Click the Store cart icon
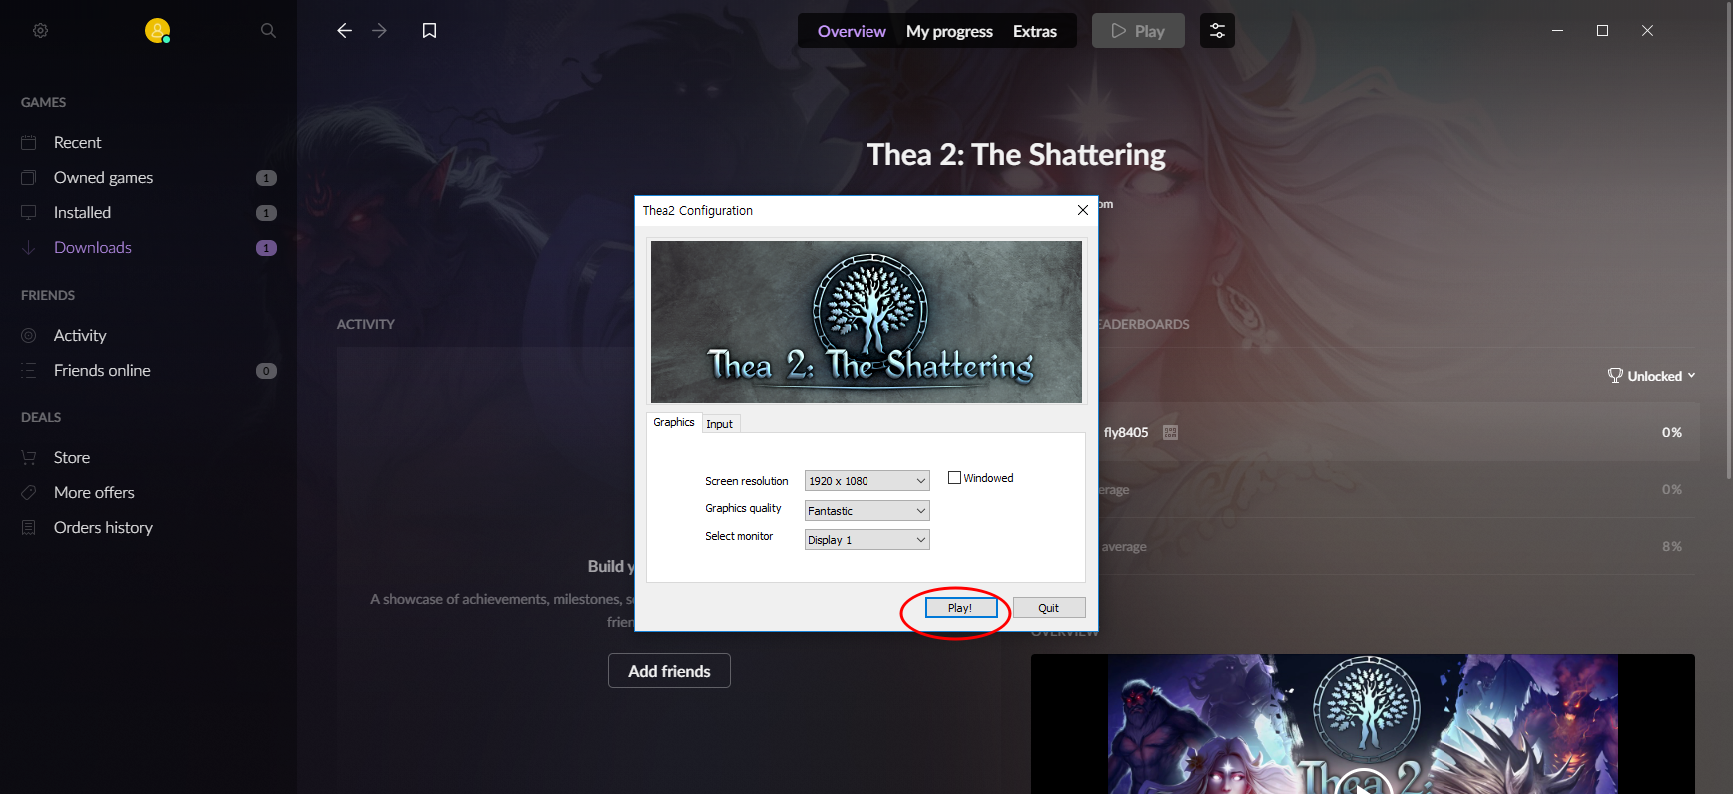Screen dimensions: 1733x794 29,458
